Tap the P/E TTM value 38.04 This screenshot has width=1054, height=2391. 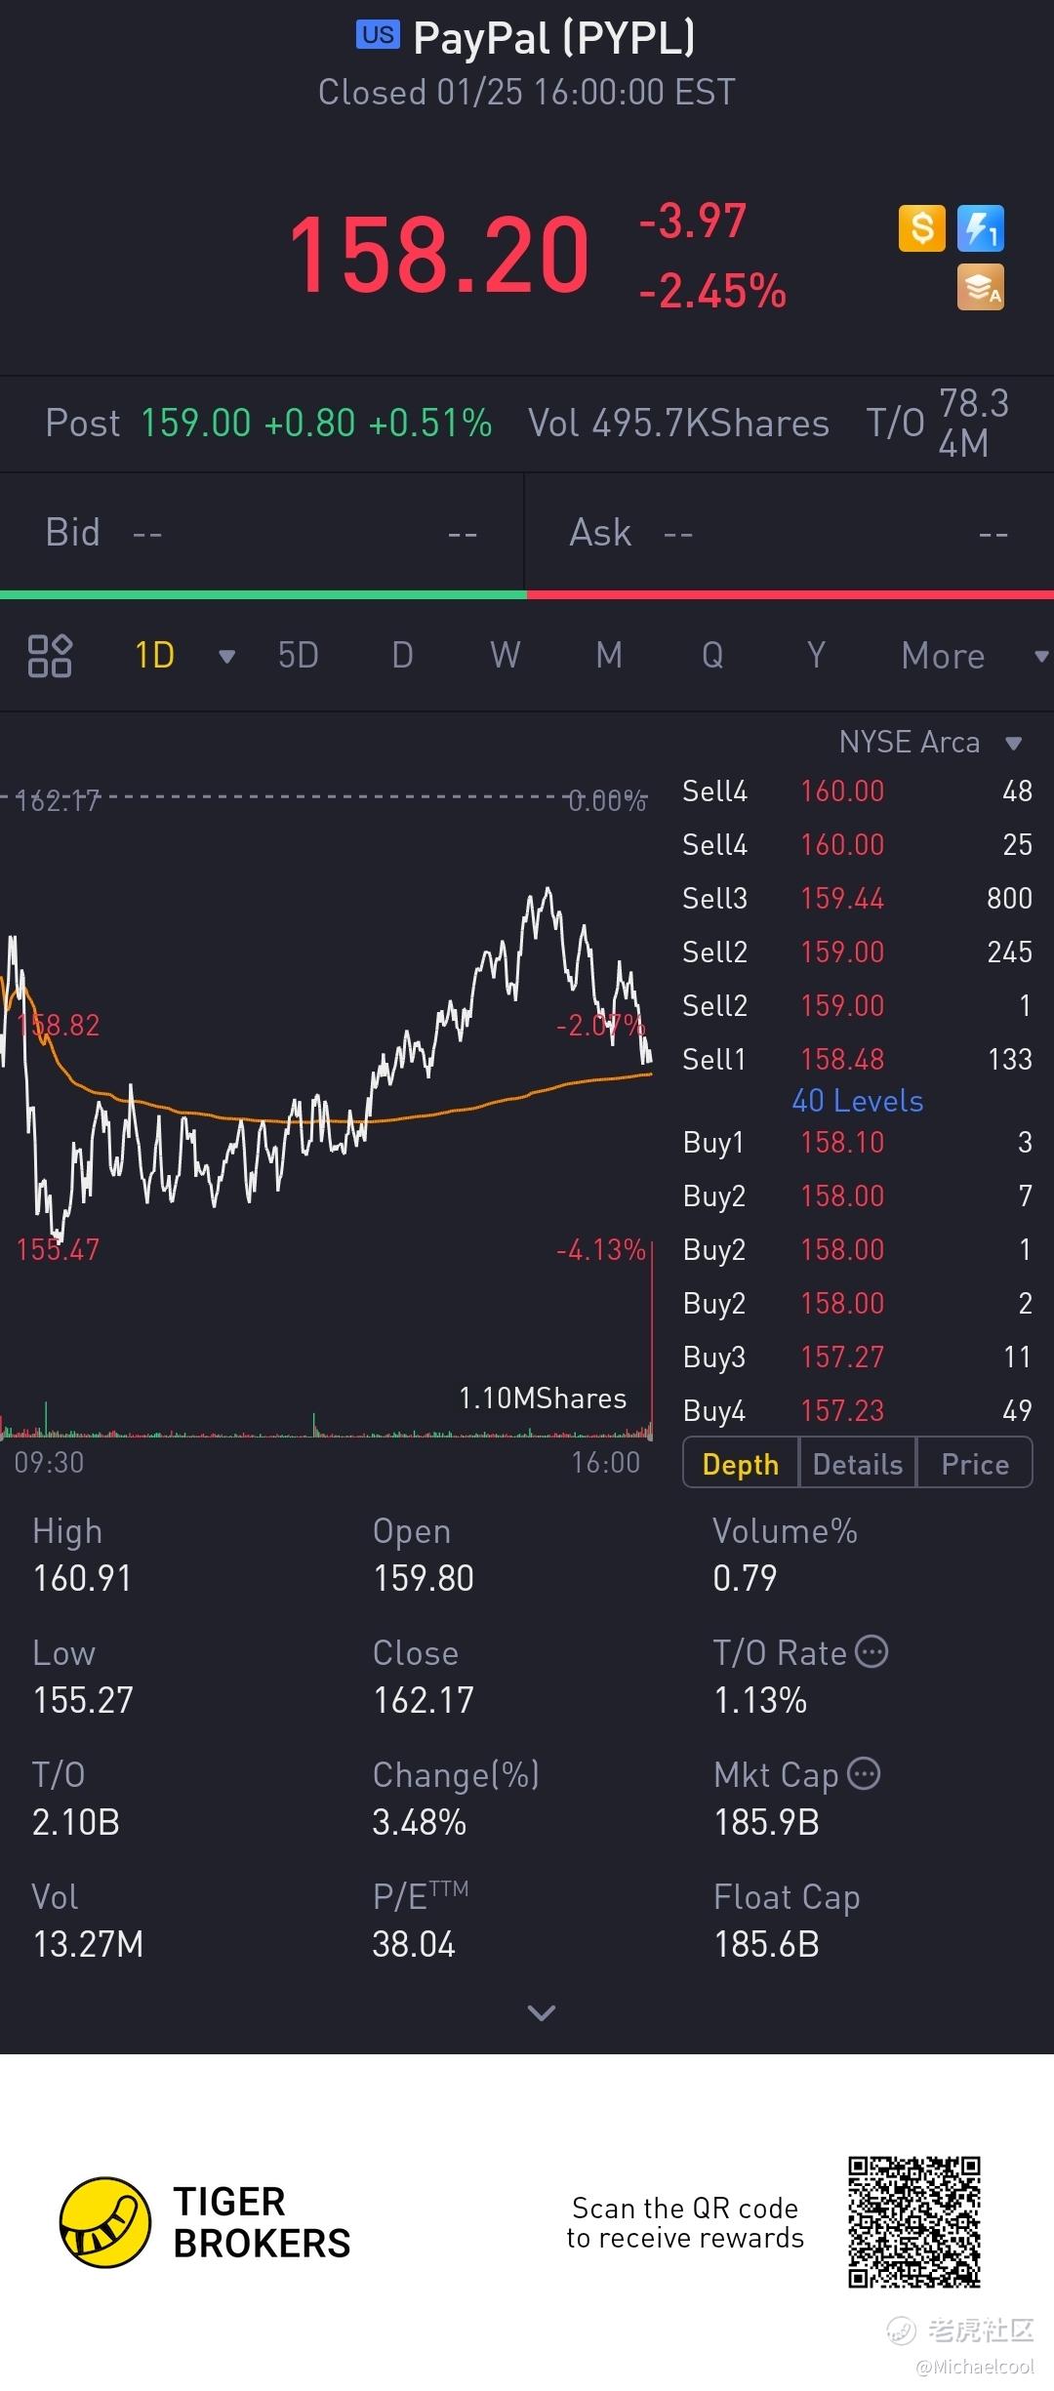point(414,1944)
